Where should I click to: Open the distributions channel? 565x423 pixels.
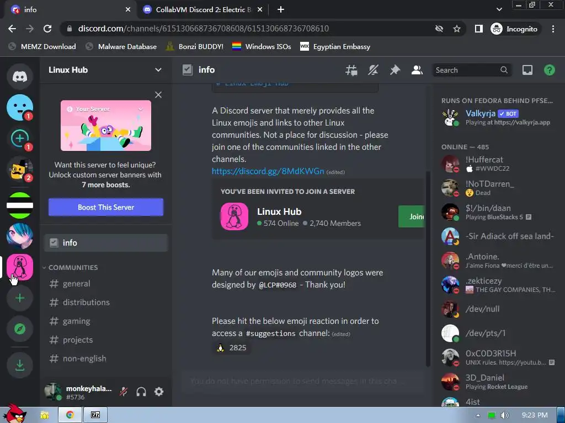(106, 302)
